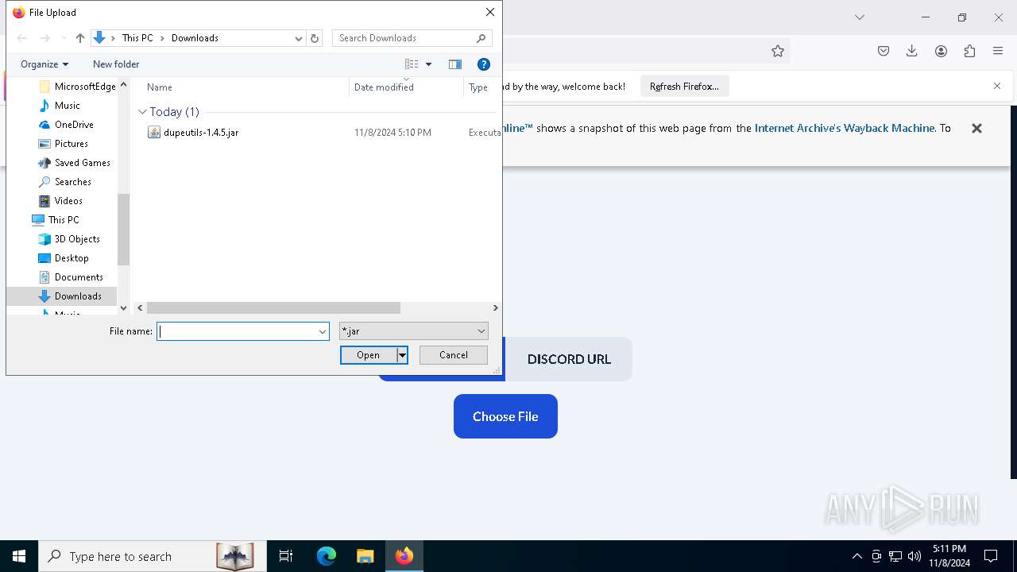The height and width of the screenshot is (572, 1017).
Task: Open the Organize menu
Action: (x=44, y=64)
